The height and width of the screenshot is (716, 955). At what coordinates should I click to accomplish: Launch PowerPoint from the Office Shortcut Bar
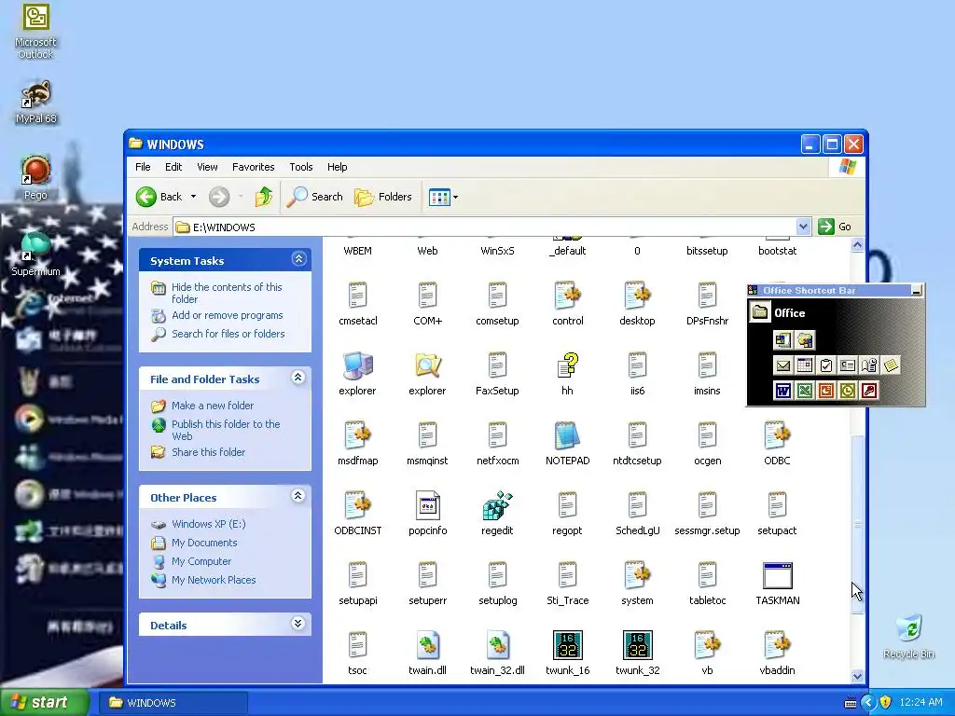pyautogui.click(x=826, y=391)
